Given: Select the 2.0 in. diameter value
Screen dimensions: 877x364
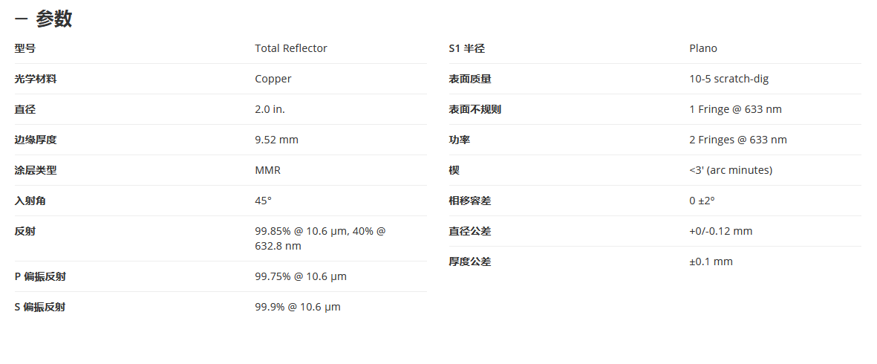Looking at the screenshot, I should (x=270, y=110).
